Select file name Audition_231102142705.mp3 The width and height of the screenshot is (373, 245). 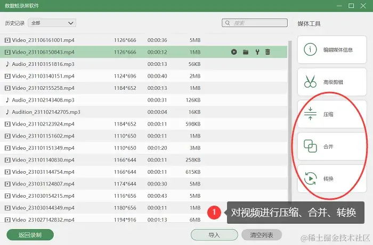pyautogui.click(x=46, y=112)
